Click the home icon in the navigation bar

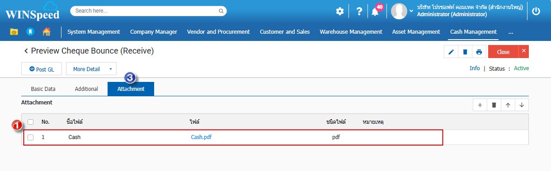46,32
